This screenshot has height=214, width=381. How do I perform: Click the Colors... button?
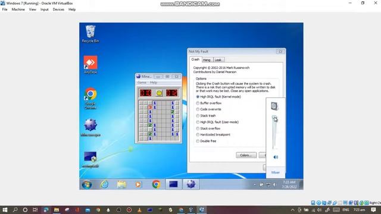click(x=246, y=155)
